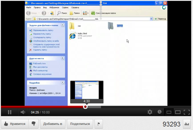Viewport: 193px width, 130px height.
Task: Open the Правка menu
Action: pyautogui.click(x=37, y=7)
